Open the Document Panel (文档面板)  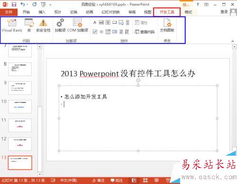[167, 25]
